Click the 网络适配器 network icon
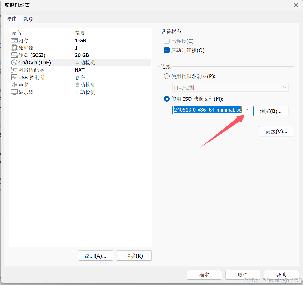The height and width of the screenshot is (285, 303). coord(14,70)
